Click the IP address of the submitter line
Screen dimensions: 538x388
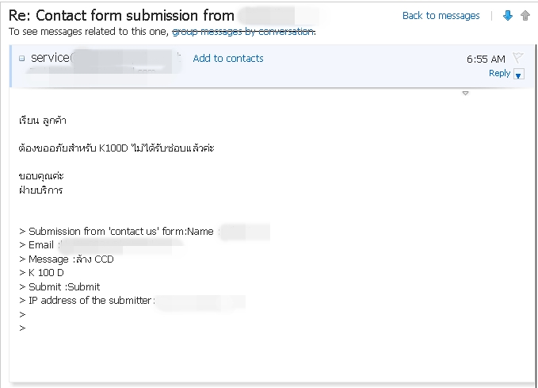87,301
